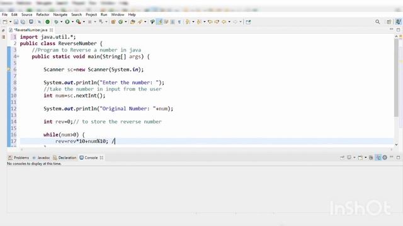Open the Project menu
Image resolution: width=403 pixels, height=226 pixels.
pos(91,14)
